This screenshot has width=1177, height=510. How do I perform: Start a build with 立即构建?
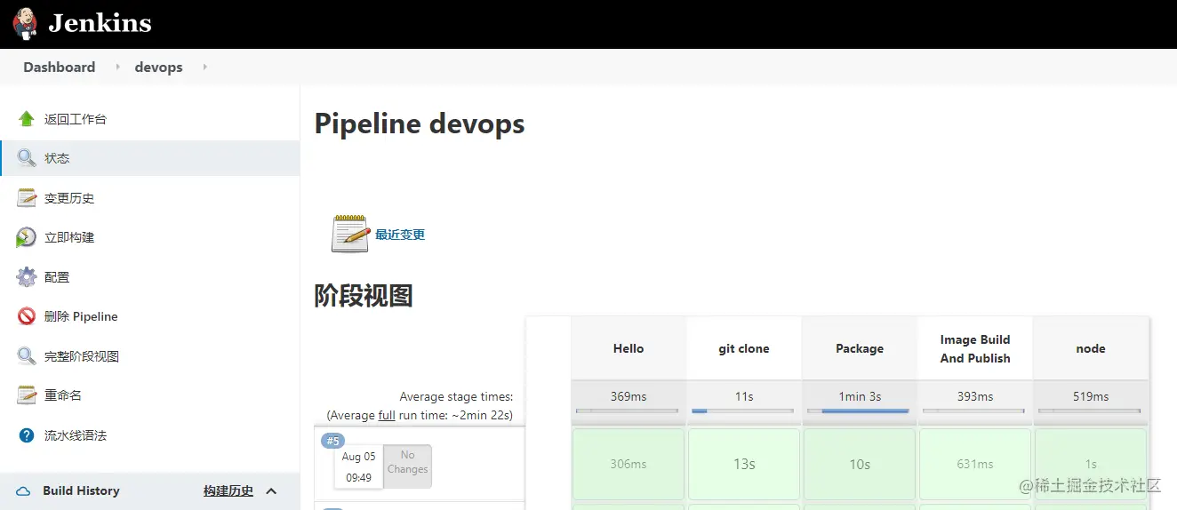[x=69, y=237]
